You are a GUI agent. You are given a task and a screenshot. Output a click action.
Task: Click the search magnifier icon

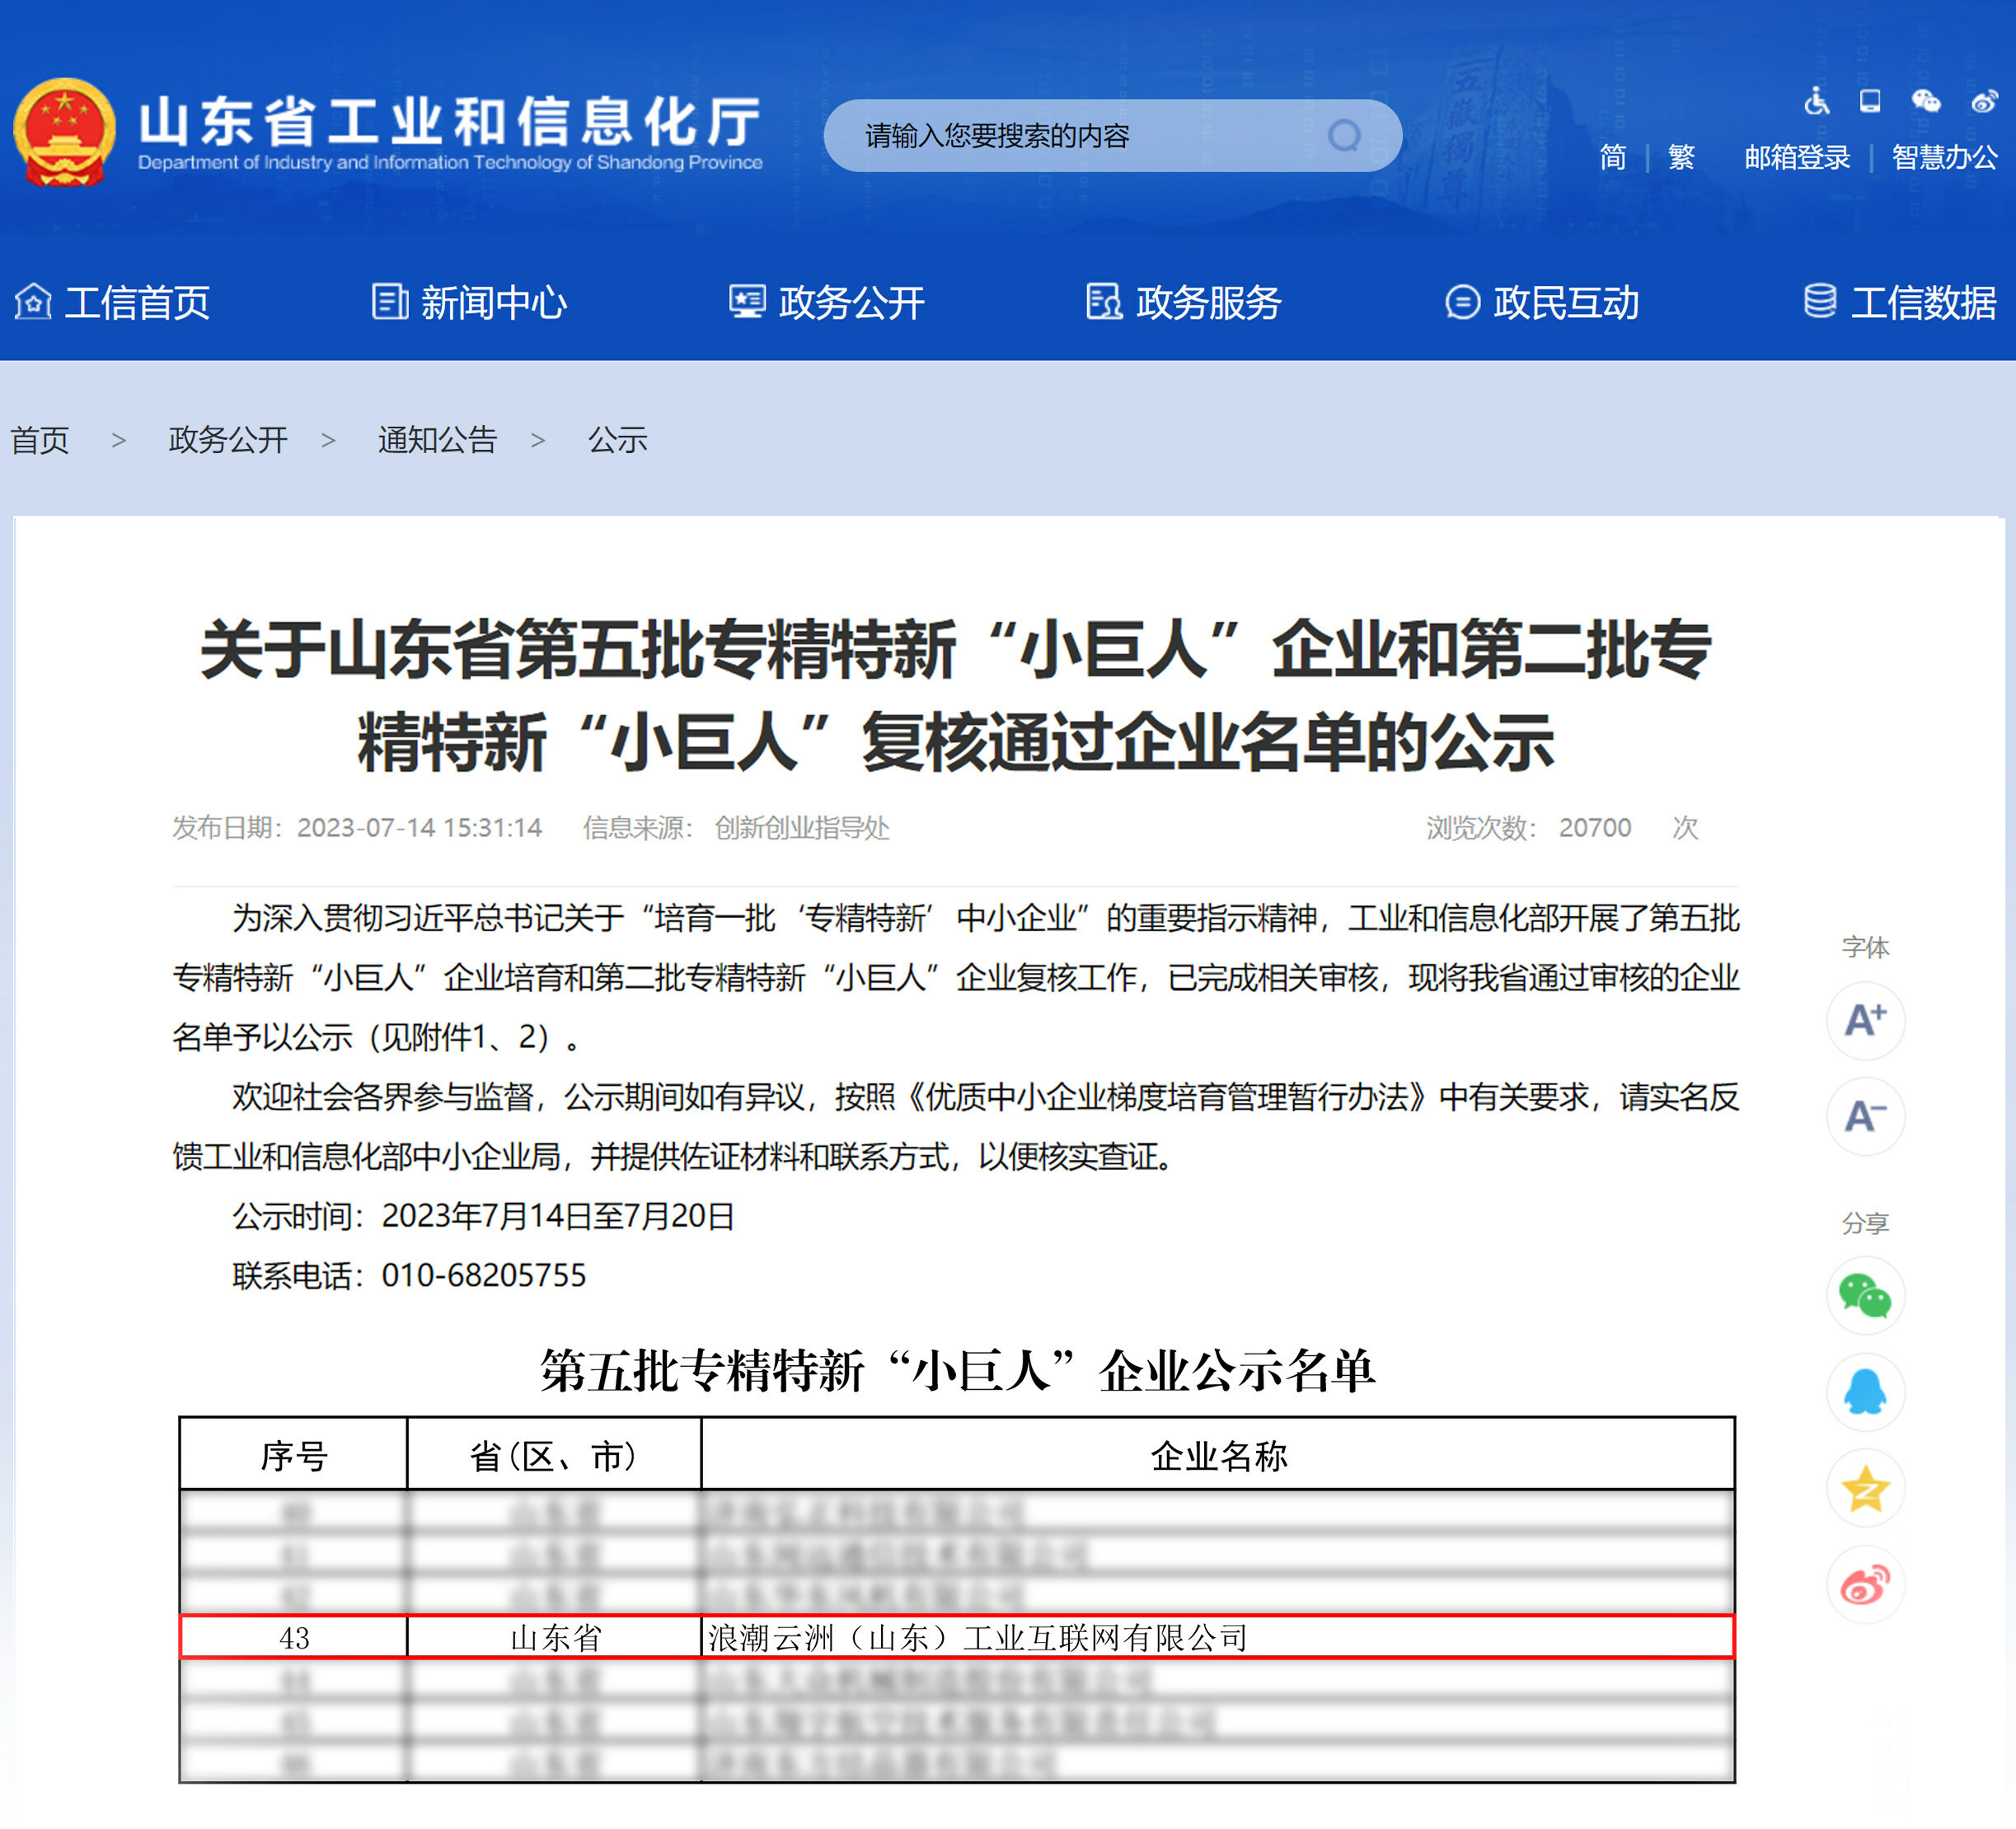tap(1344, 135)
